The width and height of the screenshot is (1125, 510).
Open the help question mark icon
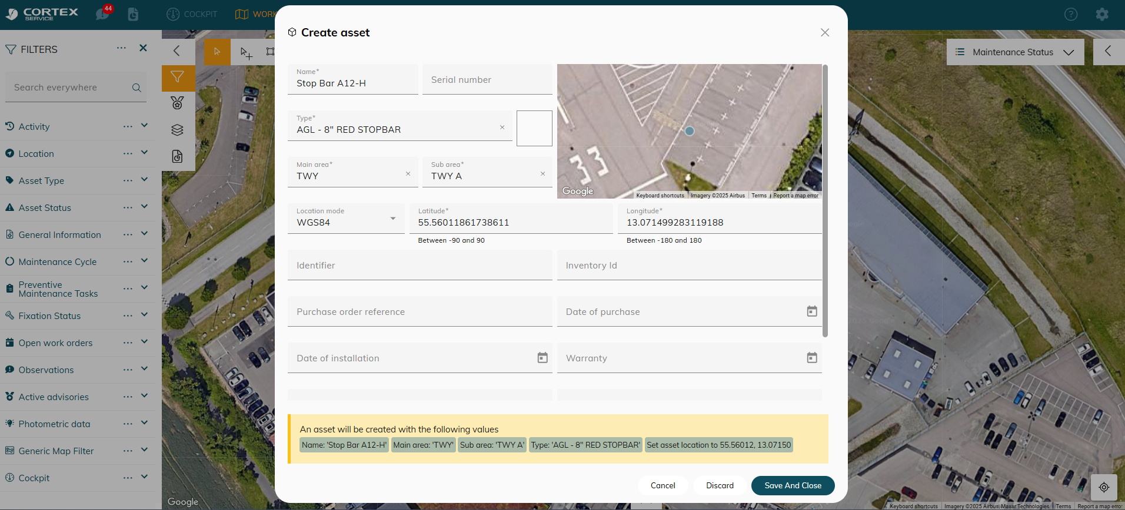pyautogui.click(x=1071, y=14)
